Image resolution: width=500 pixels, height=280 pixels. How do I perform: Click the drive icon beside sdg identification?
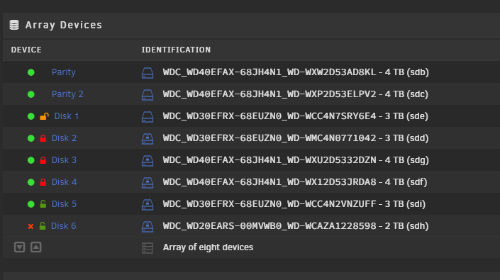(x=148, y=160)
